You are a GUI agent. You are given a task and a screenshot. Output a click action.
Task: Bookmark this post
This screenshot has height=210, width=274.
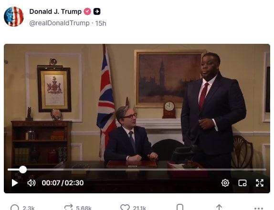pos(180,208)
